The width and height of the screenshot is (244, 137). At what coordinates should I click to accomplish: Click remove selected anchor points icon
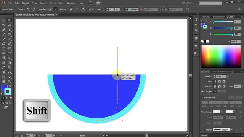tap(71, 9)
